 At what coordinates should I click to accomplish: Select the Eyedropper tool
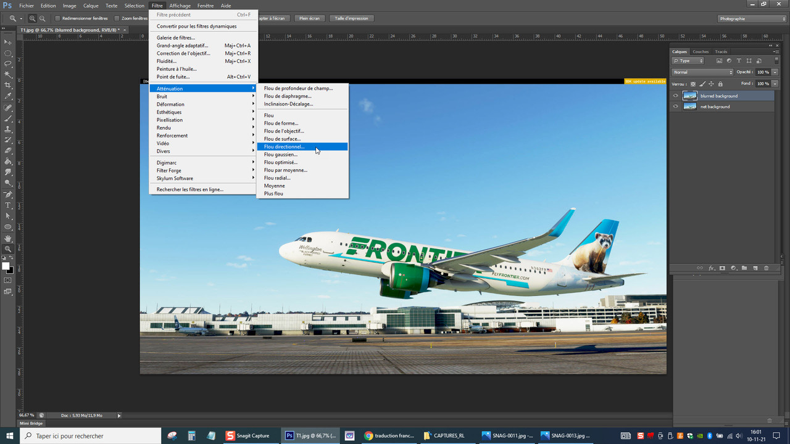8,96
